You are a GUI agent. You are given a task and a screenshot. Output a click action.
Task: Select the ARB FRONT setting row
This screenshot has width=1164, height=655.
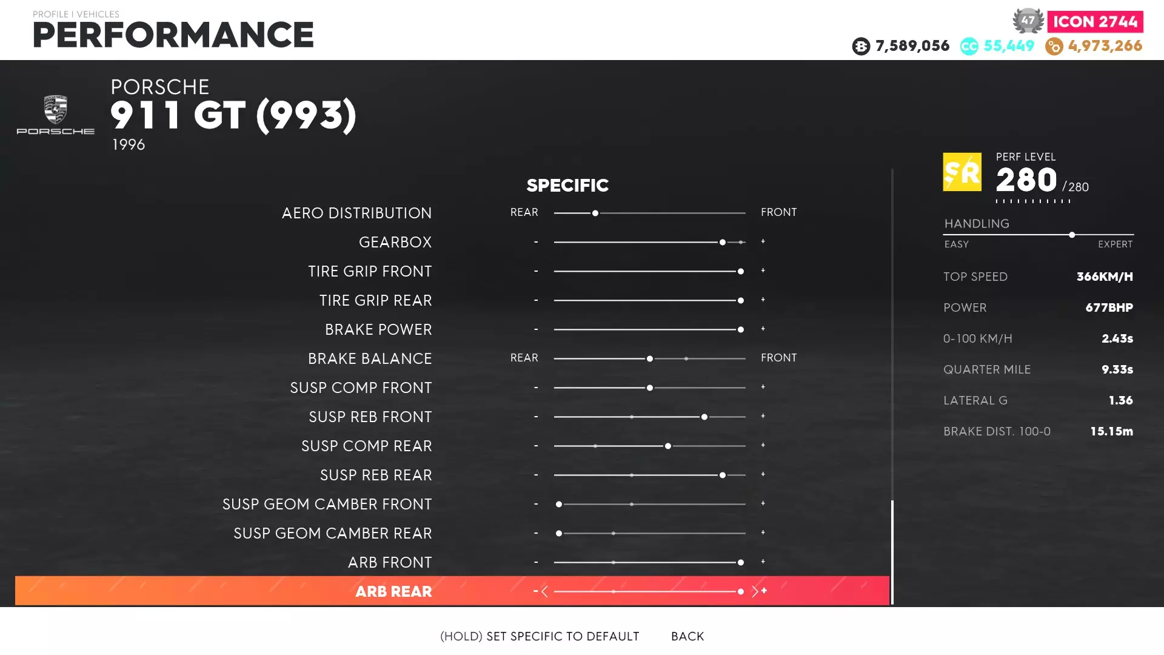point(390,562)
